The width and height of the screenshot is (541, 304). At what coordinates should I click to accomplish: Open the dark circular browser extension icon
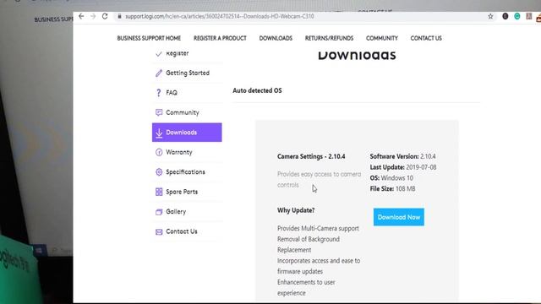505,16
